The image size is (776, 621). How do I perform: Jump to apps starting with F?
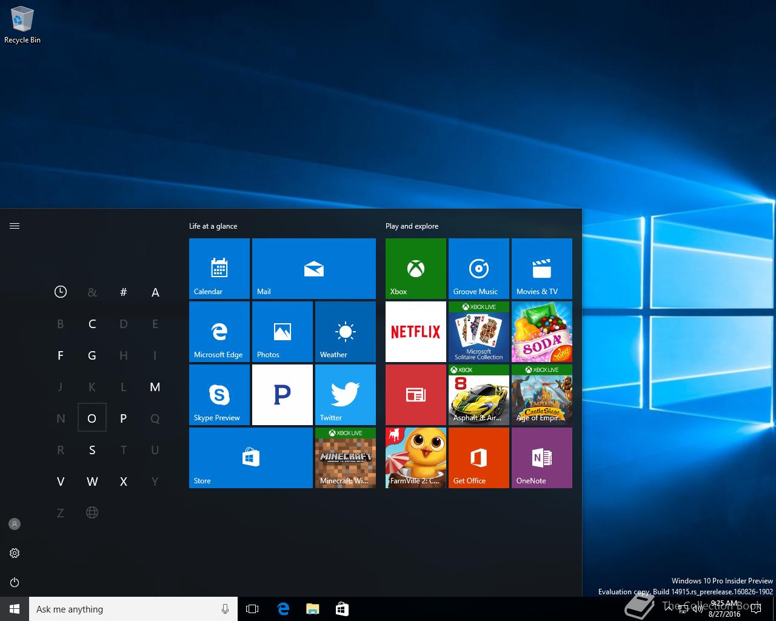pos(61,355)
